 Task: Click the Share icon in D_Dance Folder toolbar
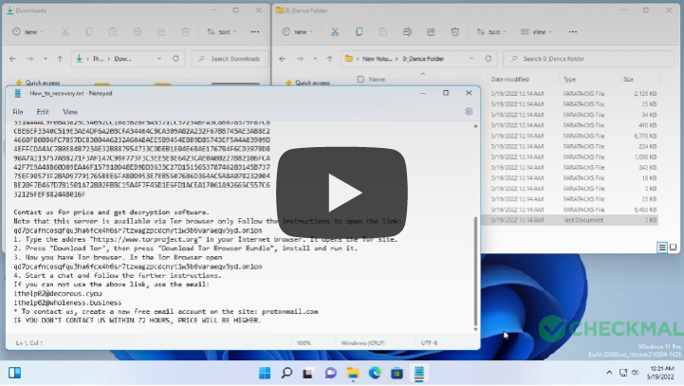pos(431,32)
